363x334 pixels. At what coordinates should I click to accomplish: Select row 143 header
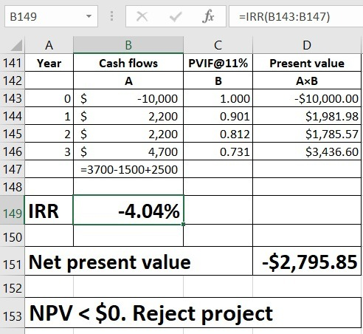point(13,98)
